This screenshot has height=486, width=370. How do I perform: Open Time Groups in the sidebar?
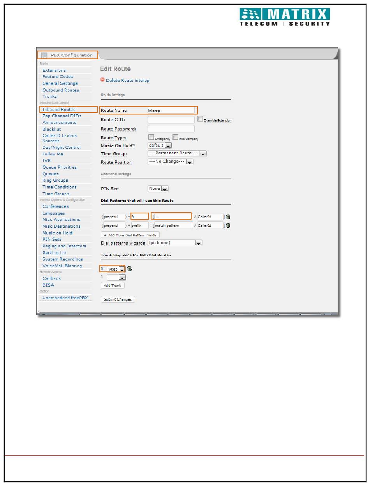tap(56, 194)
